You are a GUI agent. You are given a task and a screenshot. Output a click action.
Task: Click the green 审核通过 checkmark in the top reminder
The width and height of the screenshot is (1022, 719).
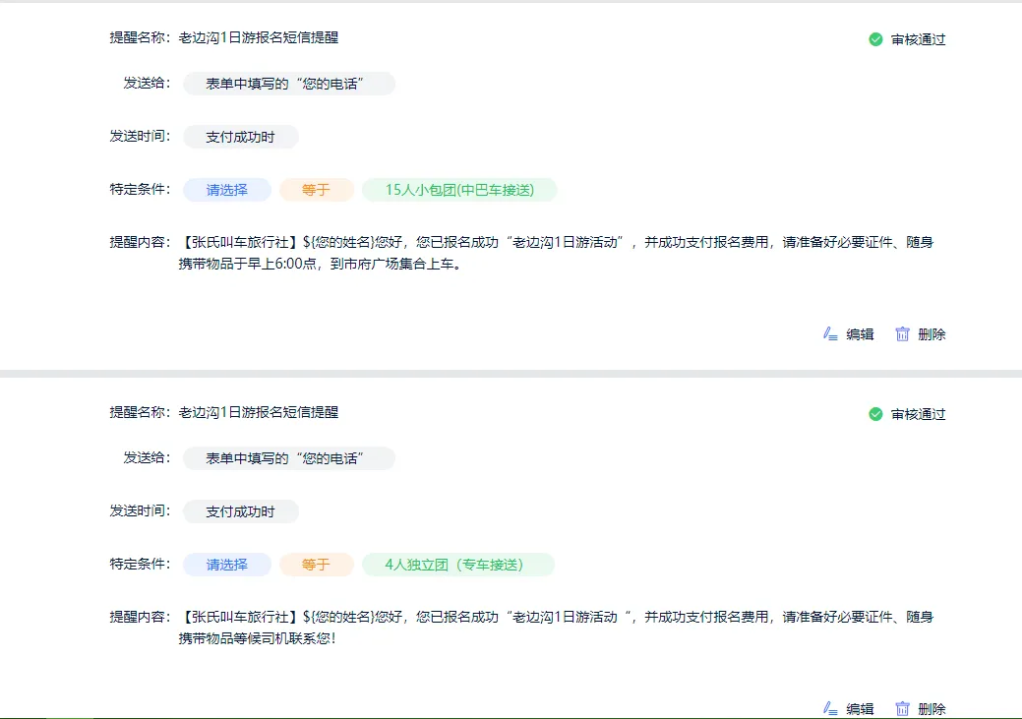pos(875,39)
